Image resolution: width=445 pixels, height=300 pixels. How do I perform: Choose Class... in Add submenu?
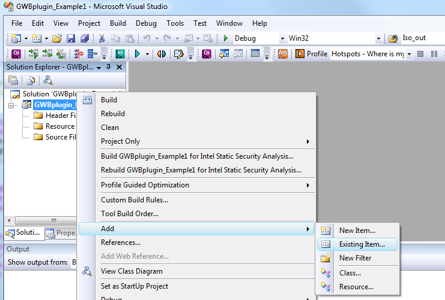click(x=357, y=273)
